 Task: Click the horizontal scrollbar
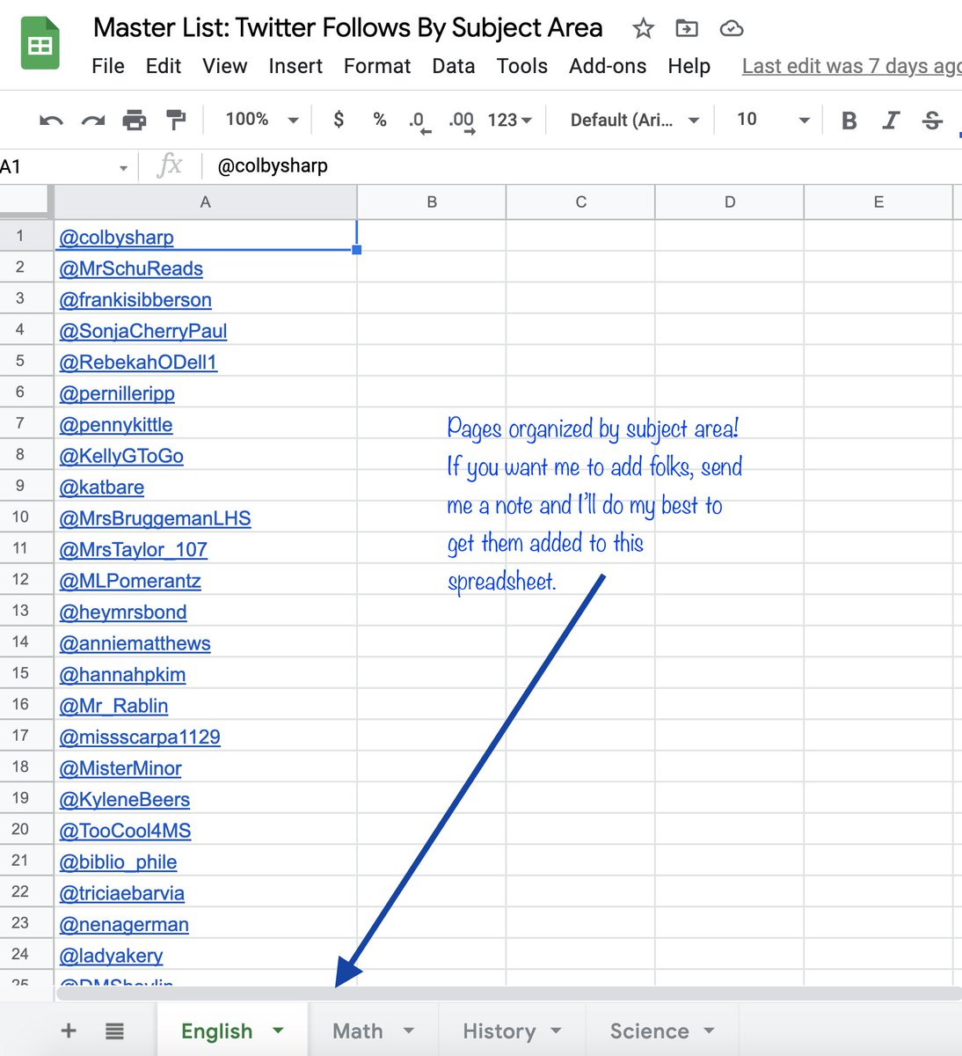click(x=508, y=994)
